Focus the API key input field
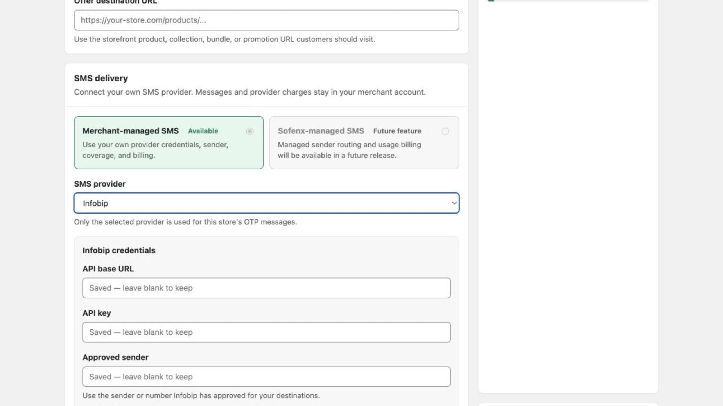This screenshot has height=406, width=723. pyautogui.click(x=267, y=332)
